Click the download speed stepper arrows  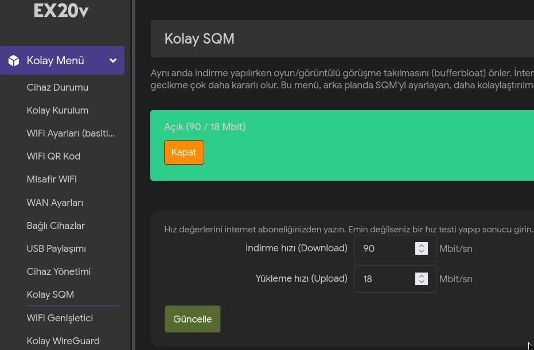point(421,248)
